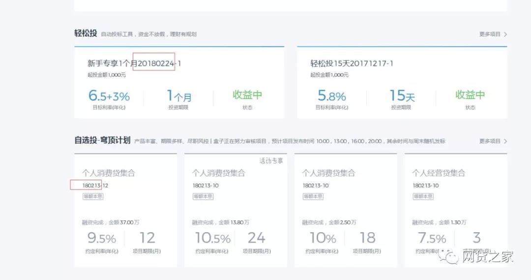This screenshot has height=280, width=531.
Task: Open 更多项目 link in 自选投-穹顶计划 section
Action: [x=490, y=141]
